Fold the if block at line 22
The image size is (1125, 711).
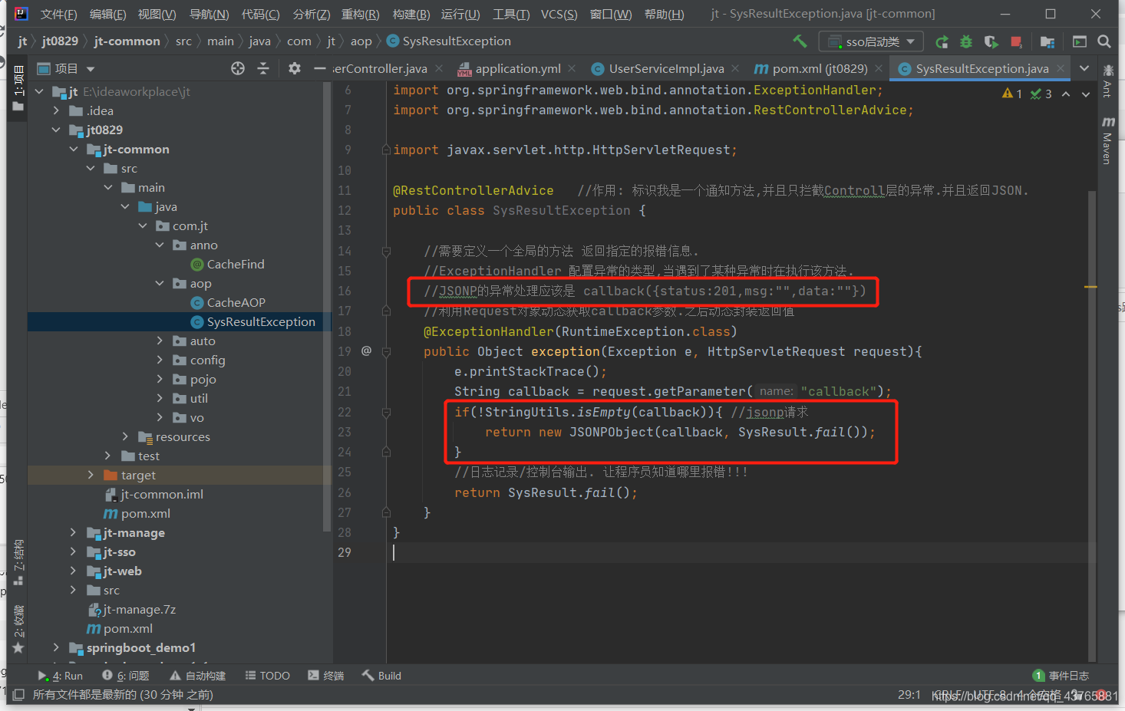click(x=386, y=412)
